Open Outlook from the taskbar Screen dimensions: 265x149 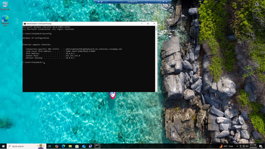(x=84, y=146)
